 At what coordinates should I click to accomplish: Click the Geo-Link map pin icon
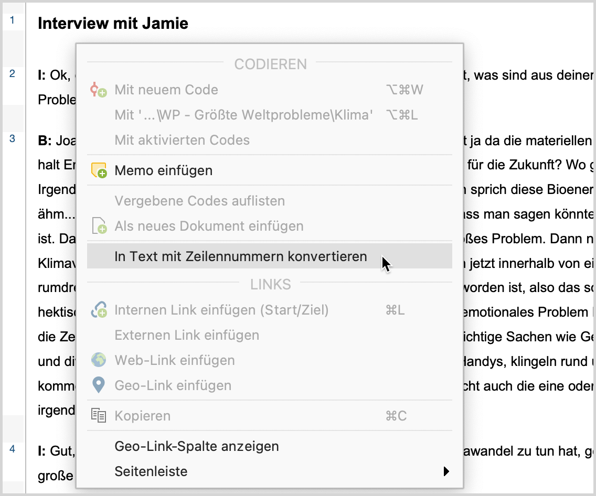(x=98, y=385)
